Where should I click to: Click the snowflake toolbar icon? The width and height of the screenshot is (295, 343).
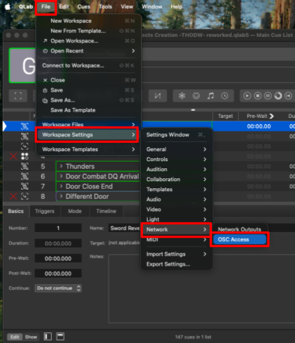point(182,96)
